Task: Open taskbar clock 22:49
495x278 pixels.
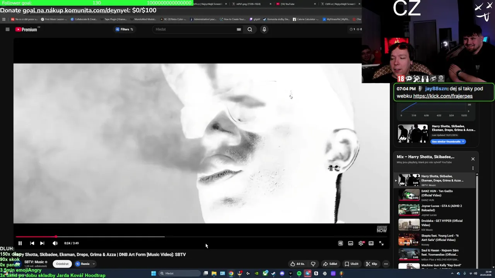Action: coord(486,273)
